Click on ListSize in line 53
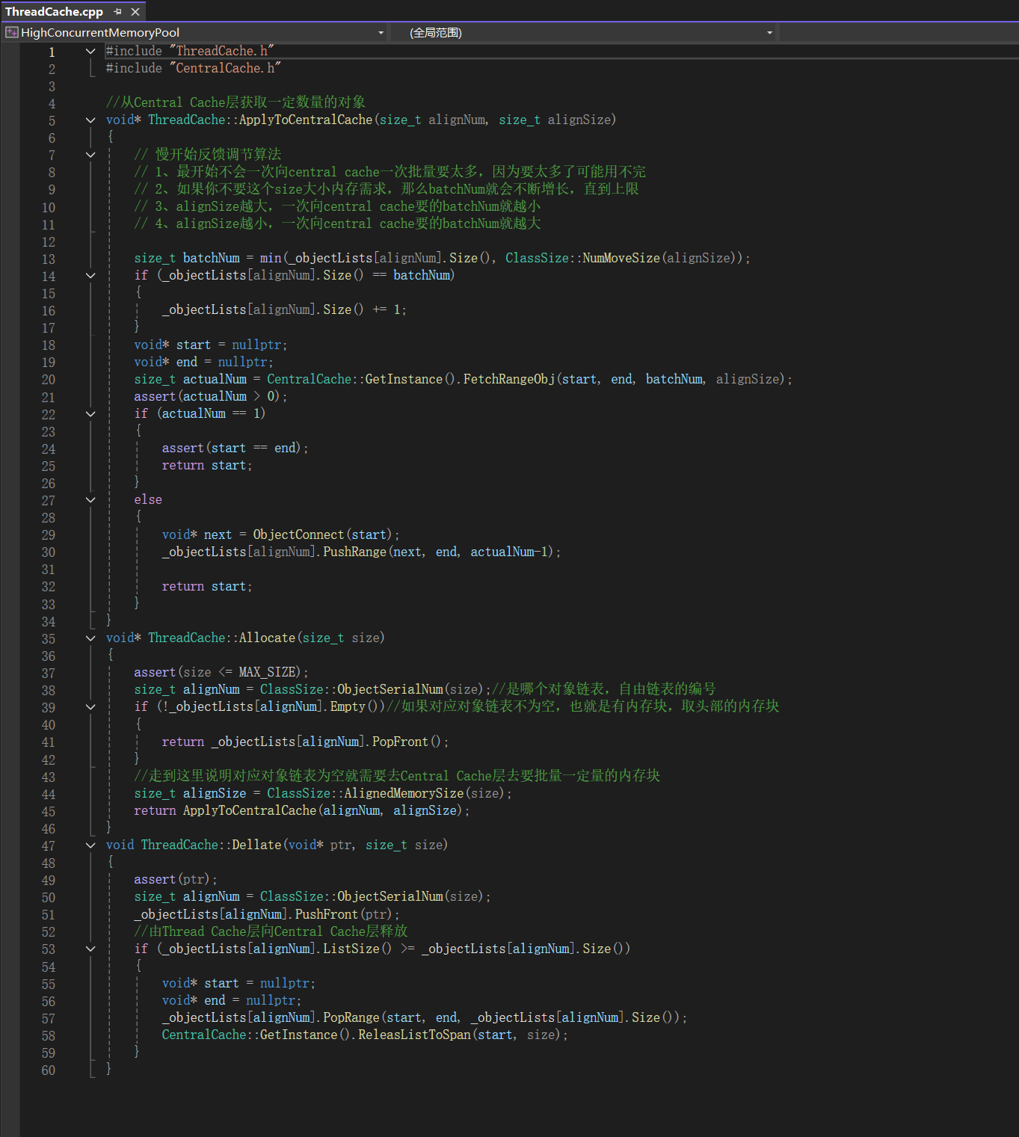The height and width of the screenshot is (1137, 1019). [x=351, y=949]
